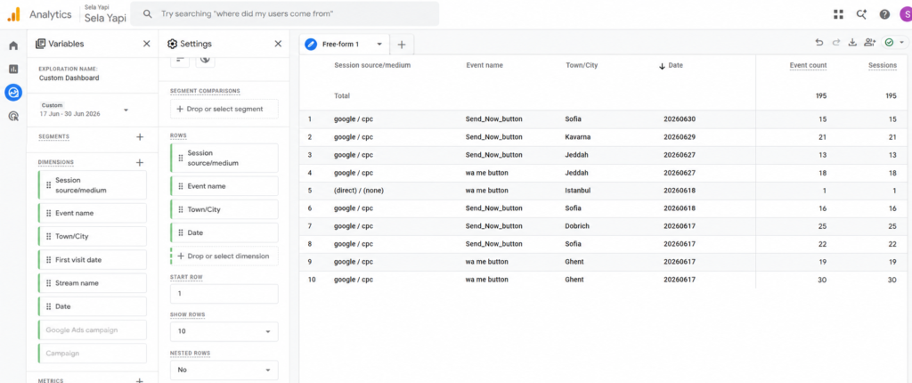912x383 pixels.
Task: Click the 20260629 date cell
Action: click(680, 137)
